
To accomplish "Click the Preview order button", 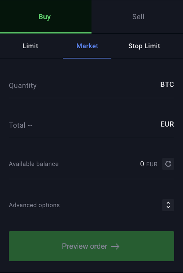I will pyautogui.click(x=91, y=246).
